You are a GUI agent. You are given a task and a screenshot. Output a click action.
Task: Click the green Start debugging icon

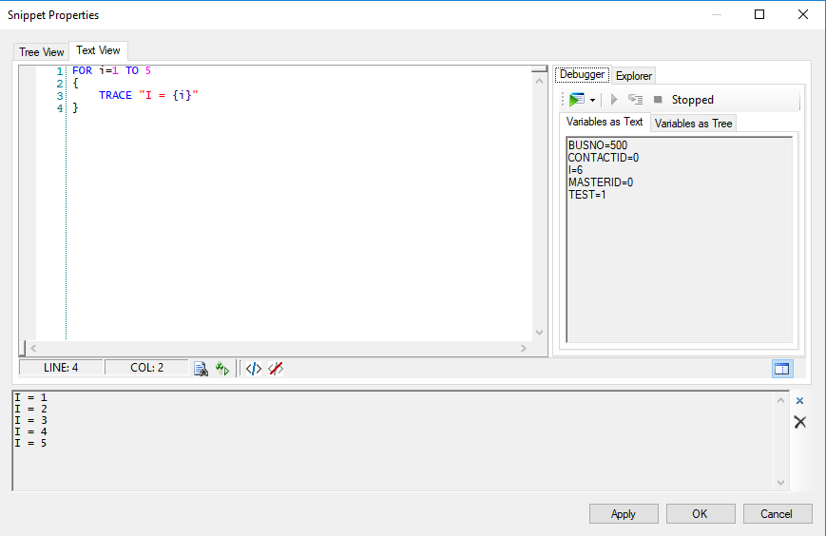pyautogui.click(x=577, y=100)
